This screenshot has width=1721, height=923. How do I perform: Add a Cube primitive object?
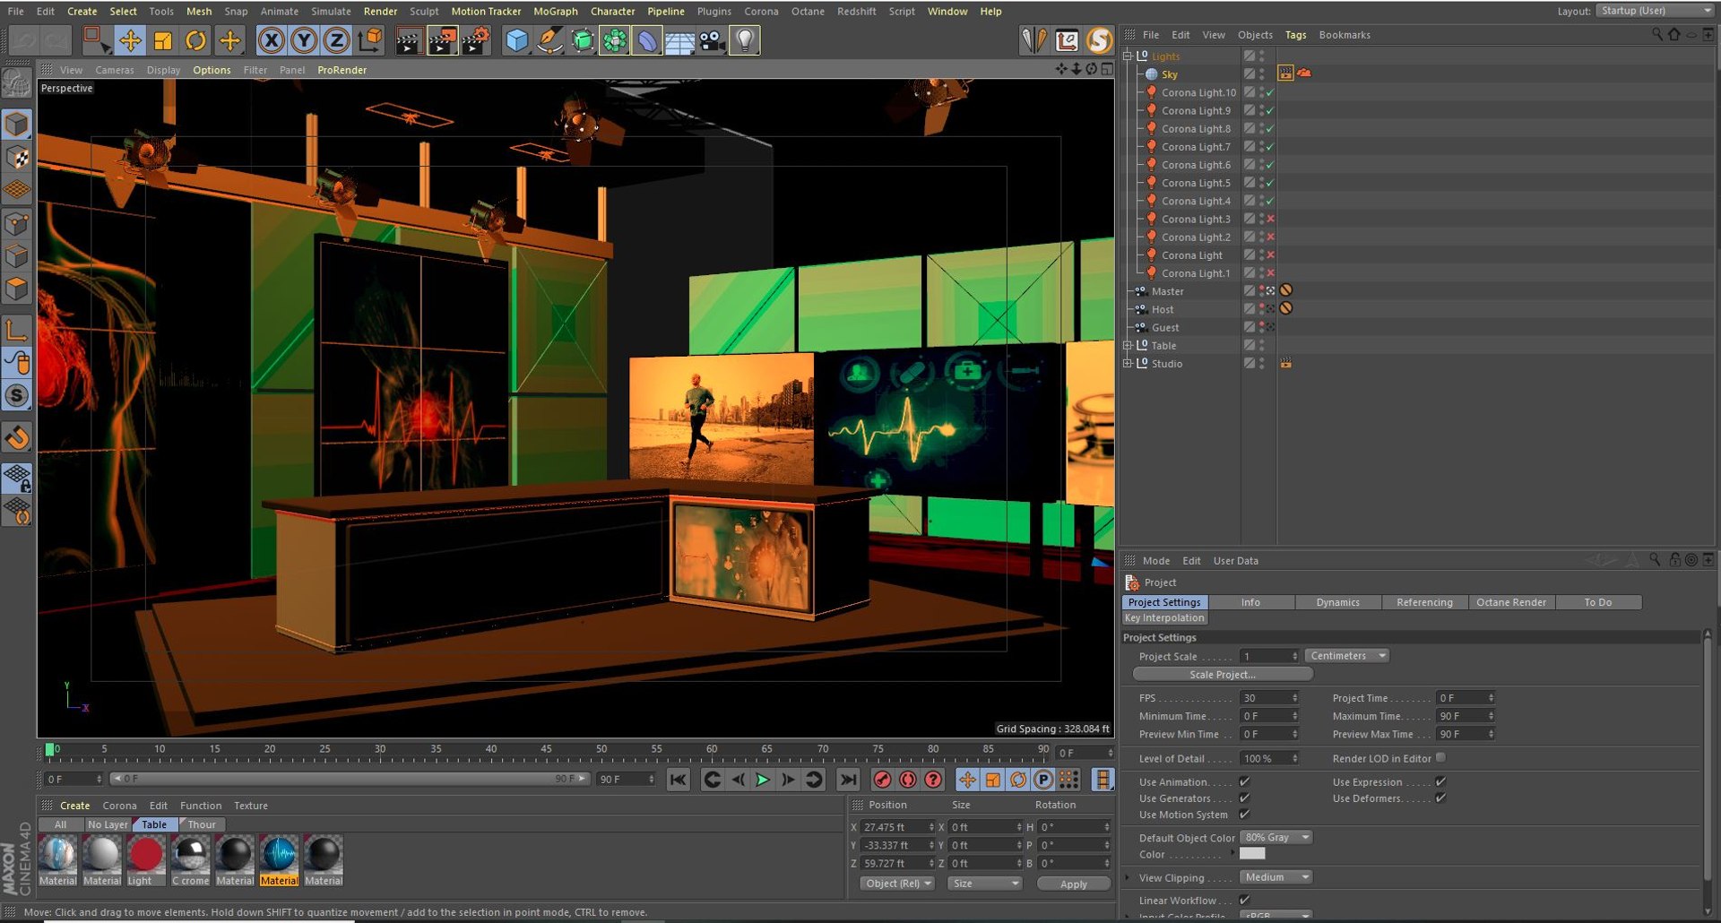pos(516,40)
